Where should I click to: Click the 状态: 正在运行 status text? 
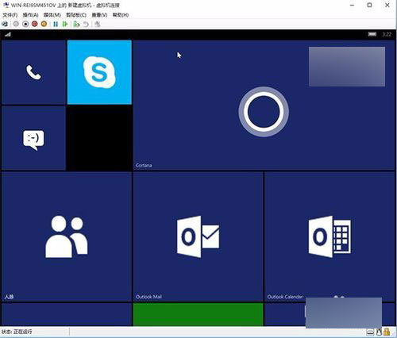[x=17, y=332]
